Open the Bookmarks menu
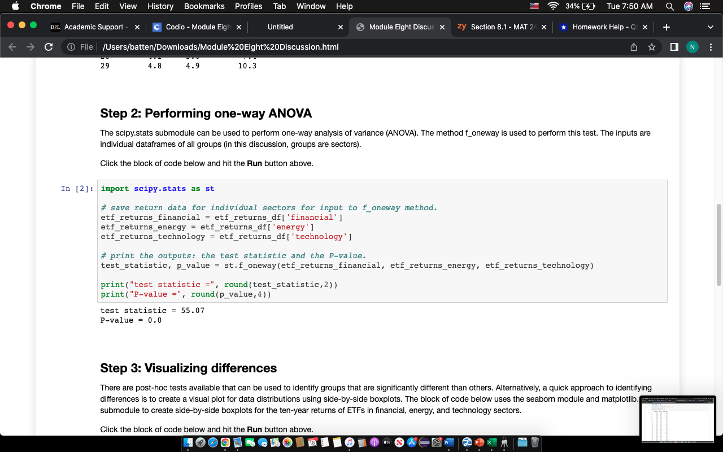This screenshot has height=452, width=723. pyautogui.click(x=204, y=6)
